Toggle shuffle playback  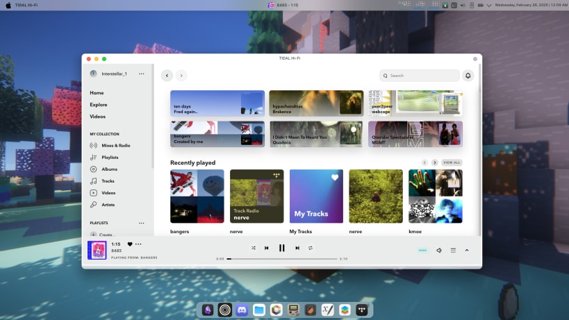click(254, 248)
